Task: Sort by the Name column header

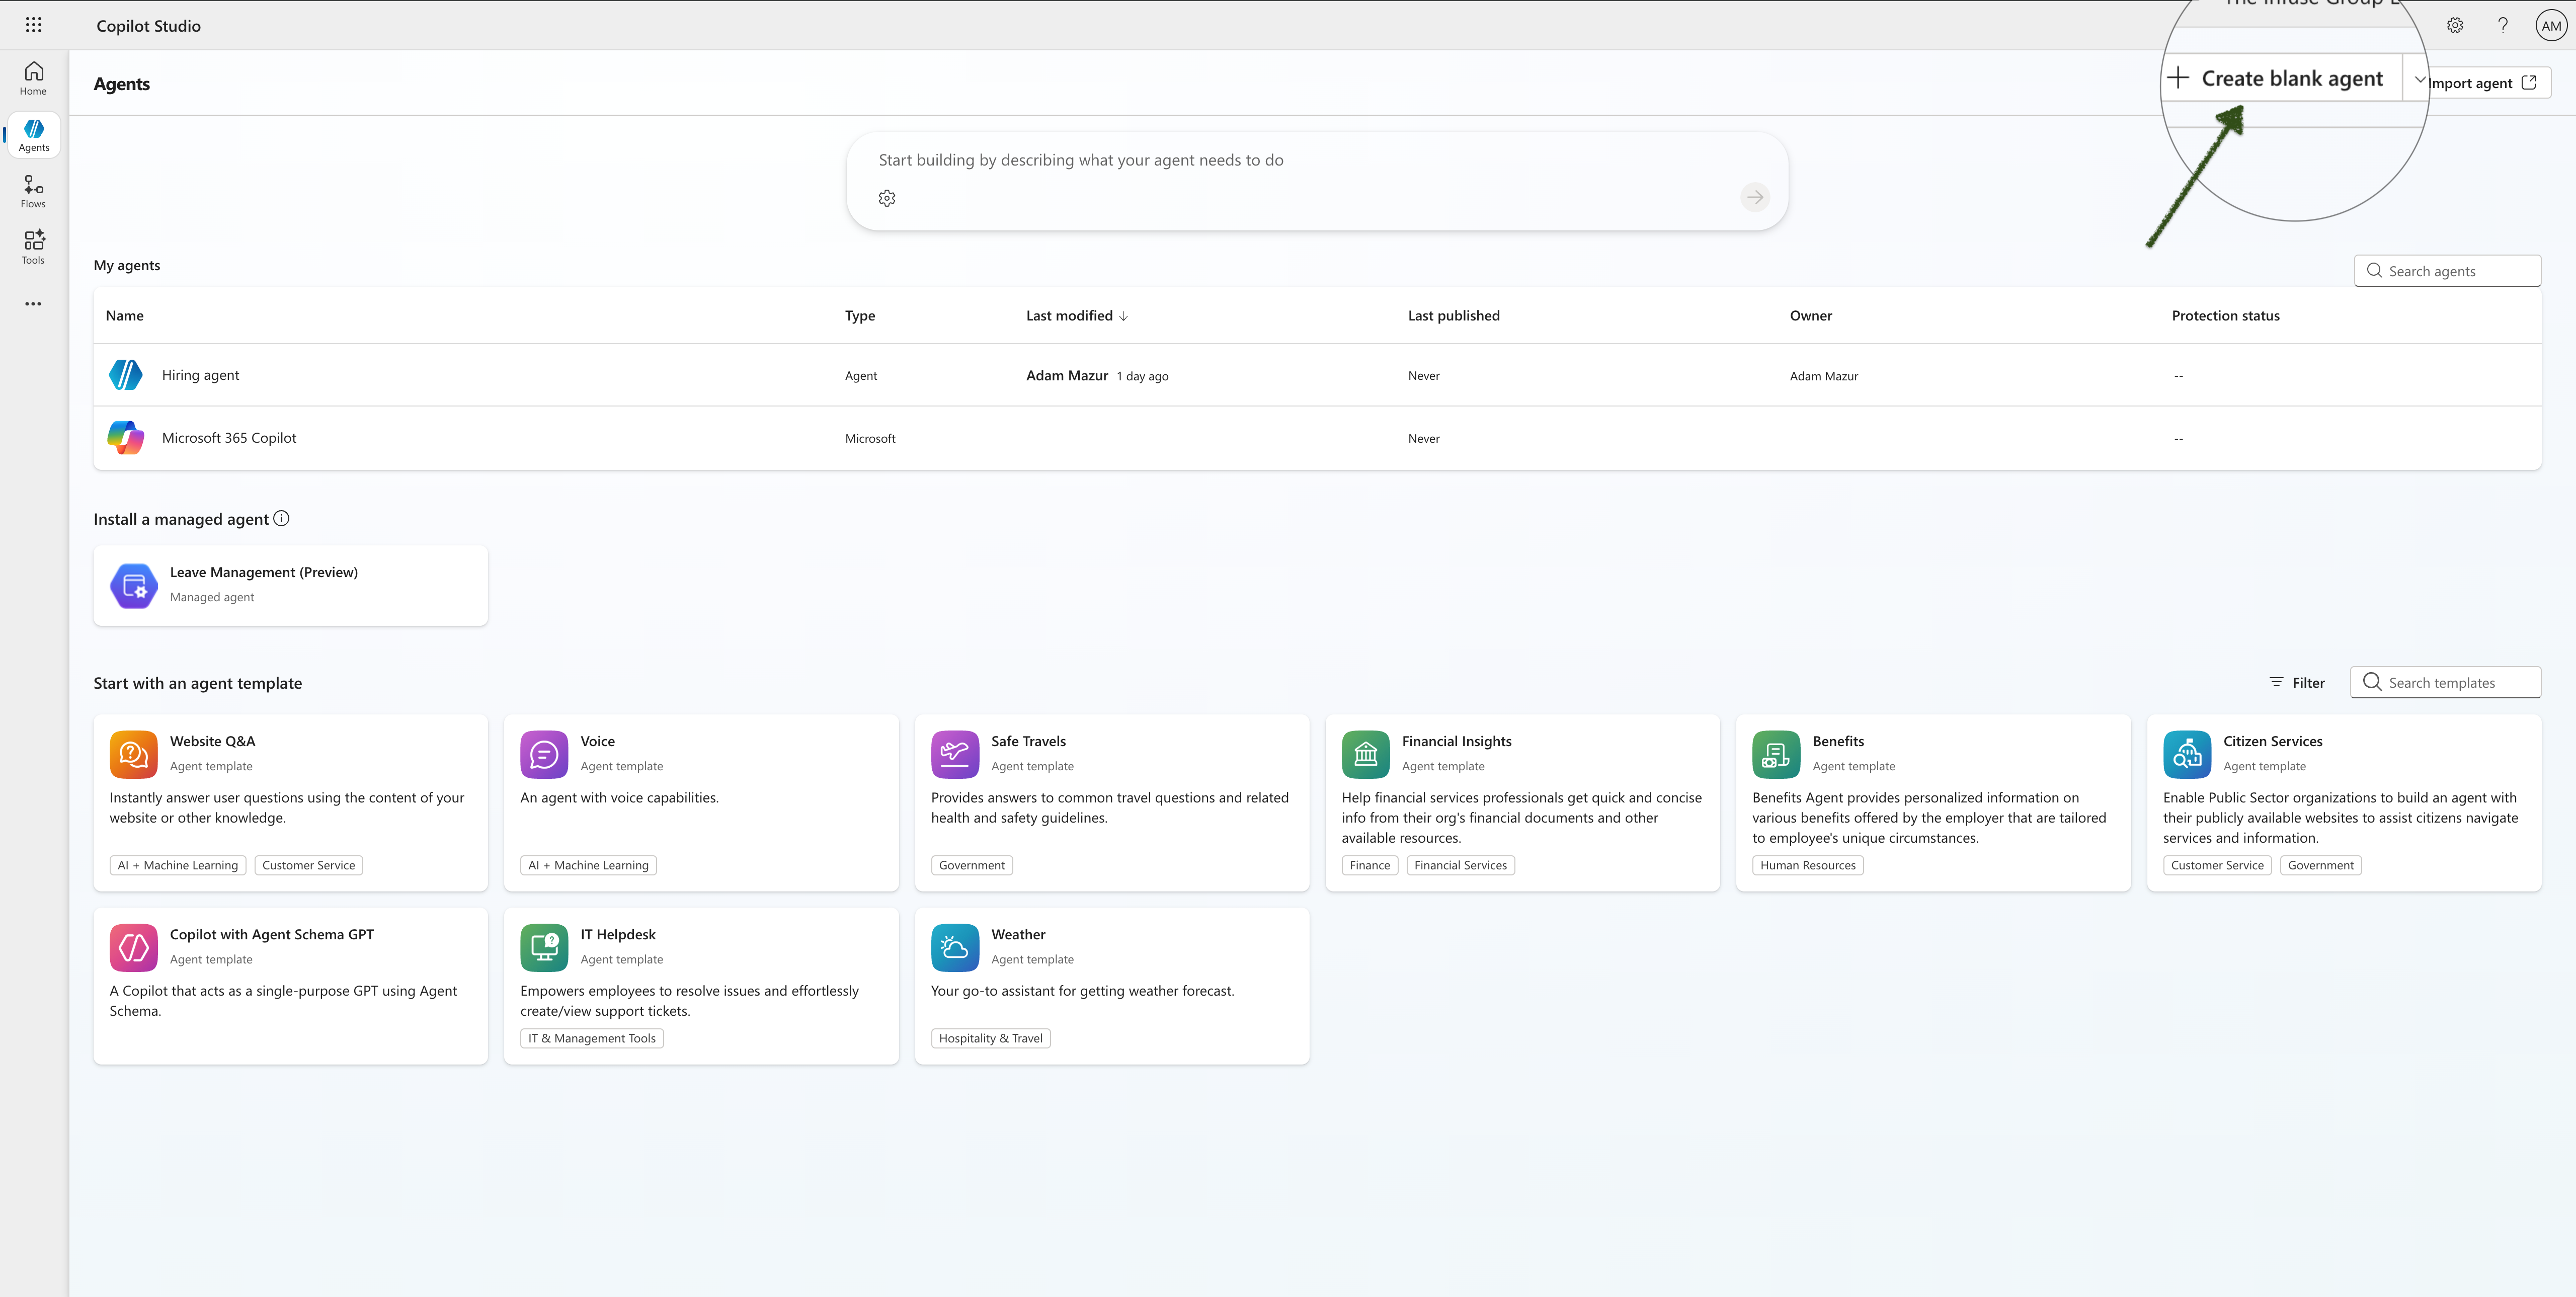Action: point(125,316)
